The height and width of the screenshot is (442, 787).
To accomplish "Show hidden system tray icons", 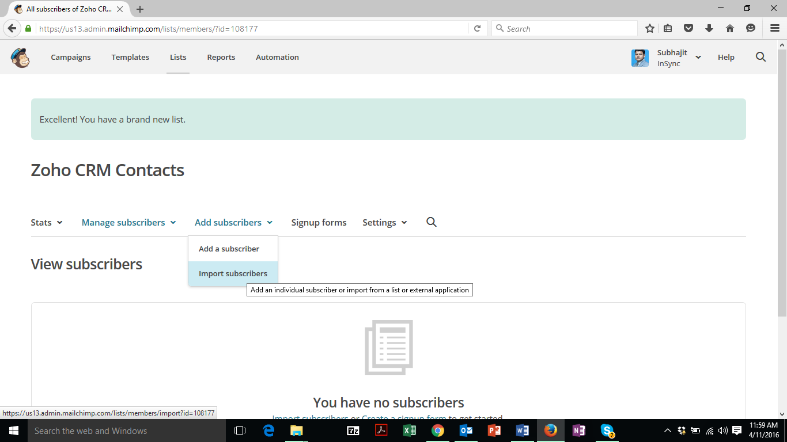I will 668,430.
